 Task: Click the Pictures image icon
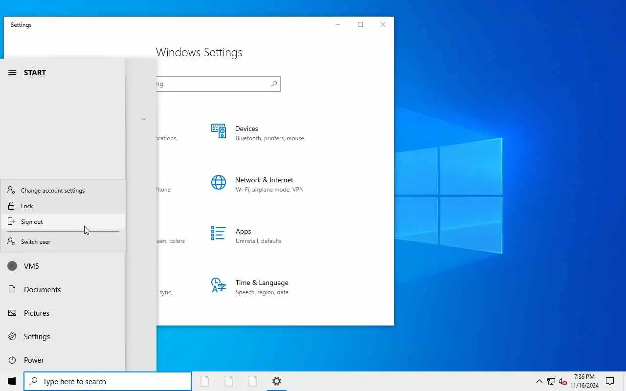pyautogui.click(x=12, y=313)
